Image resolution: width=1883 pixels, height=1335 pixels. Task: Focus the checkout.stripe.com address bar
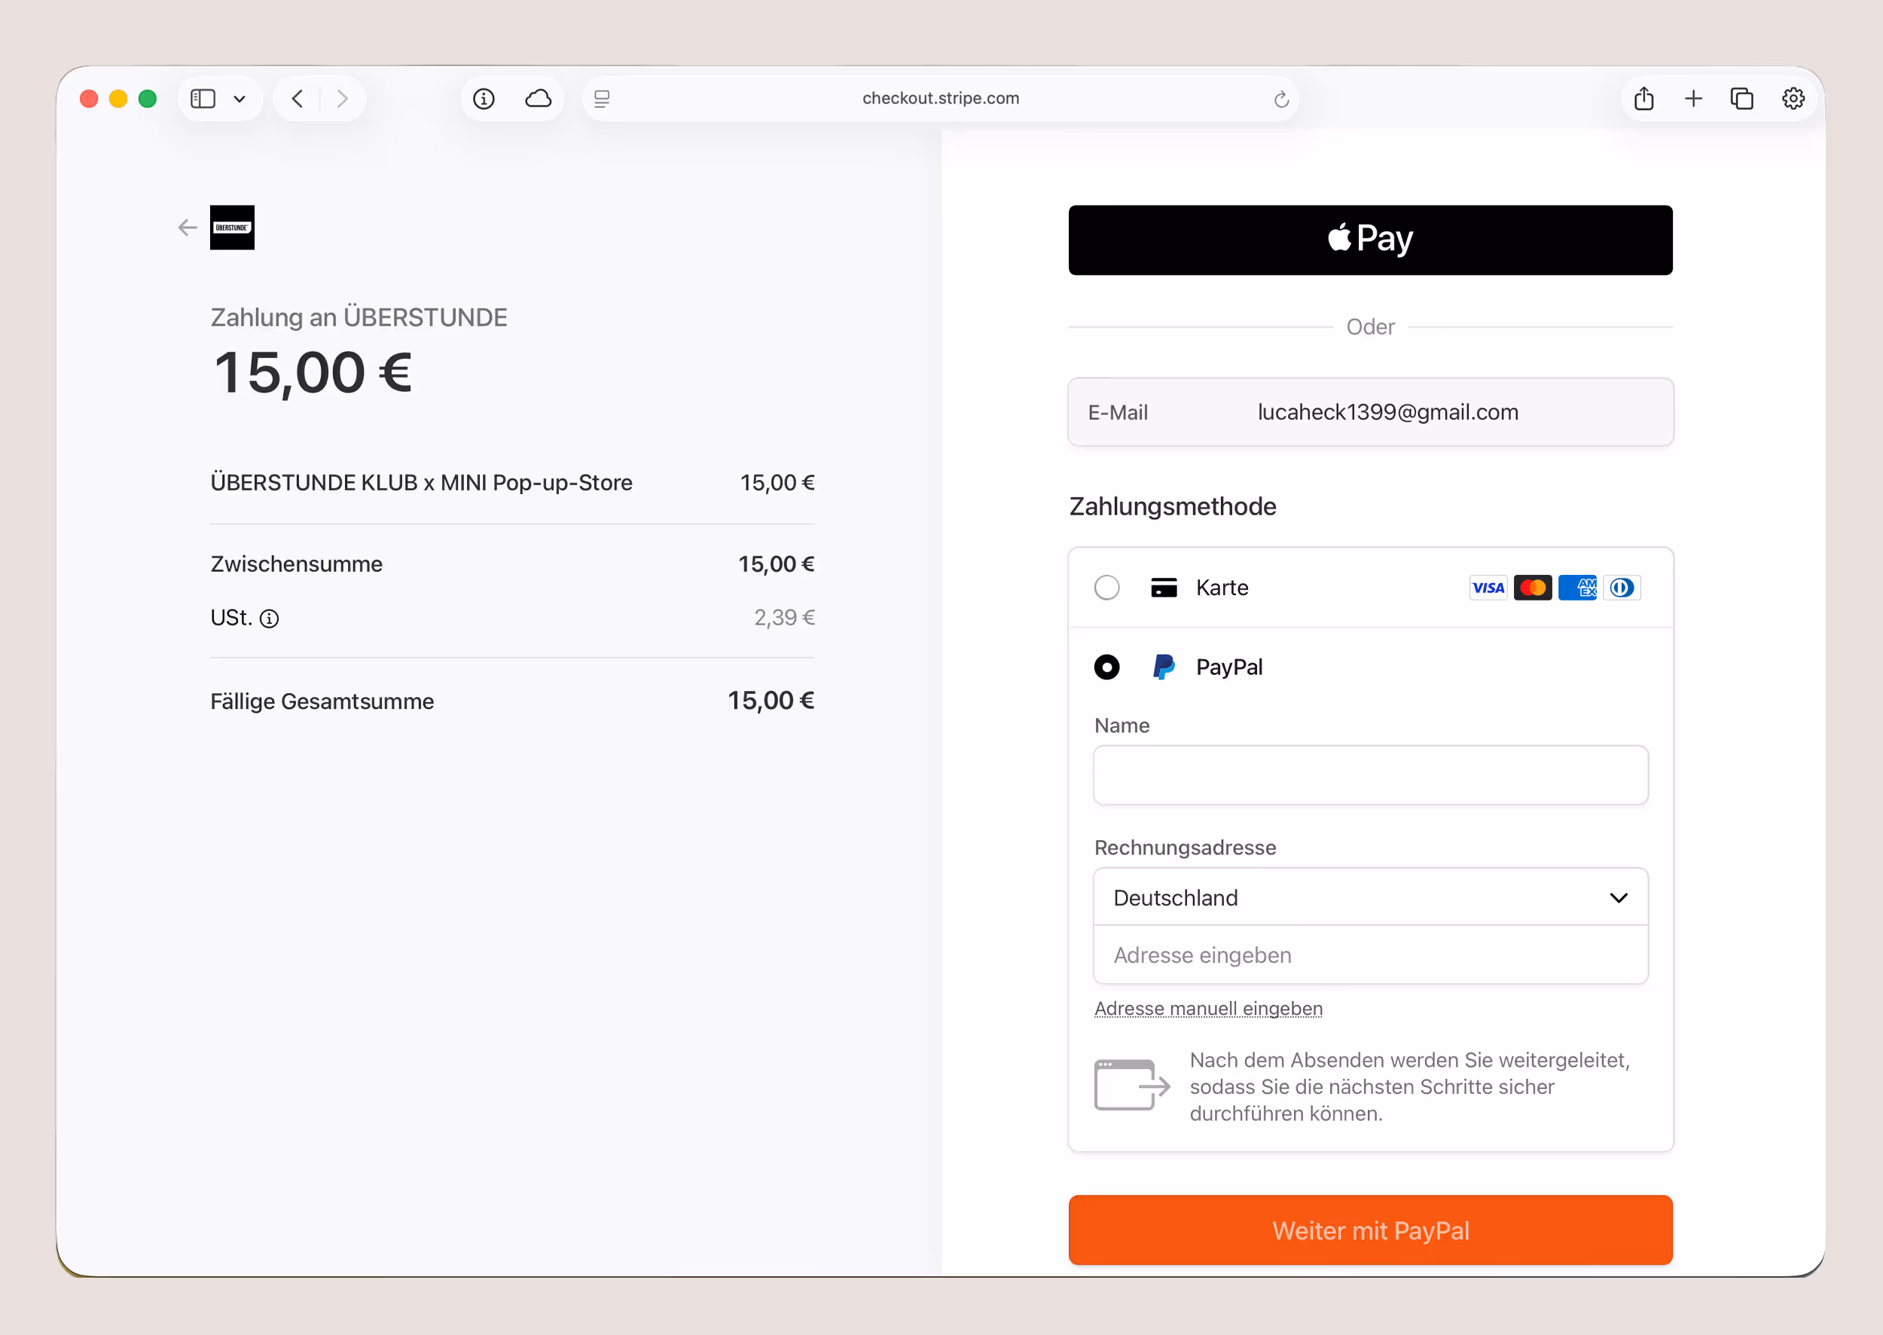click(940, 99)
